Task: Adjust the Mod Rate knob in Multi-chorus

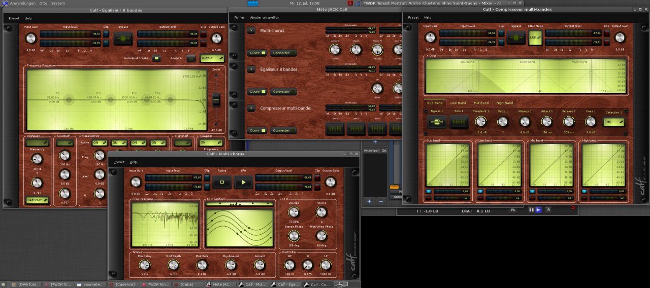Action: [x=202, y=265]
